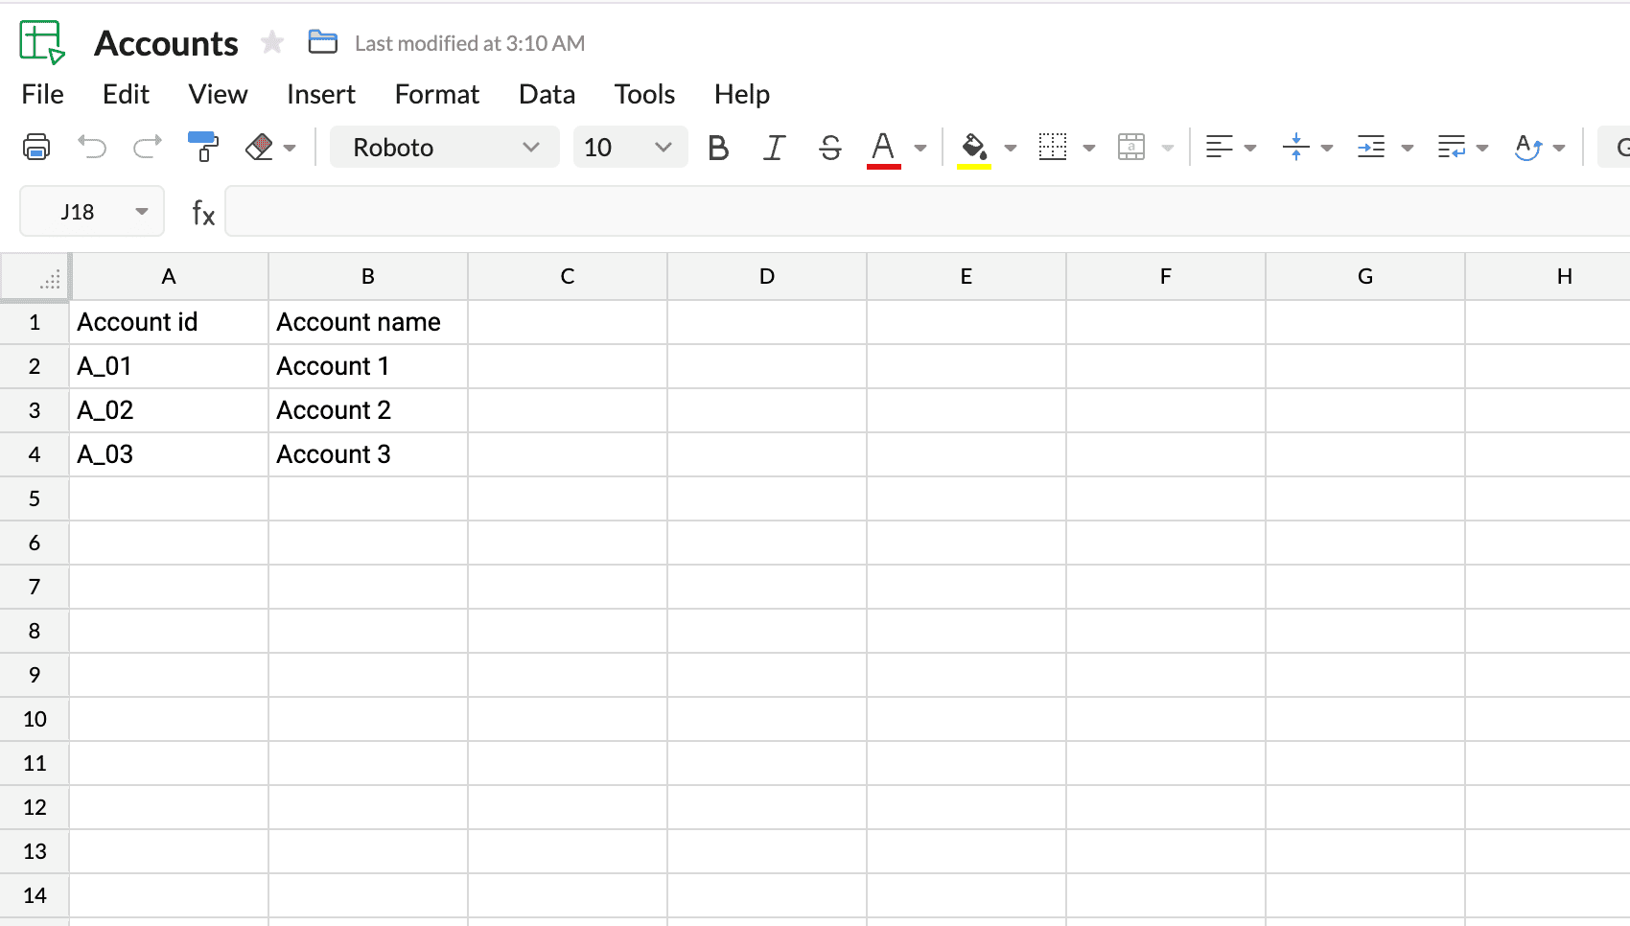Image resolution: width=1630 pixels, height=926 pixels.
Task: Click the Last modified at 3:10 AM link
Action: point(470,43)
